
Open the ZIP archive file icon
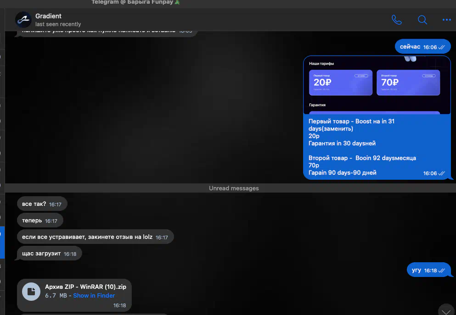pos(31,292)
